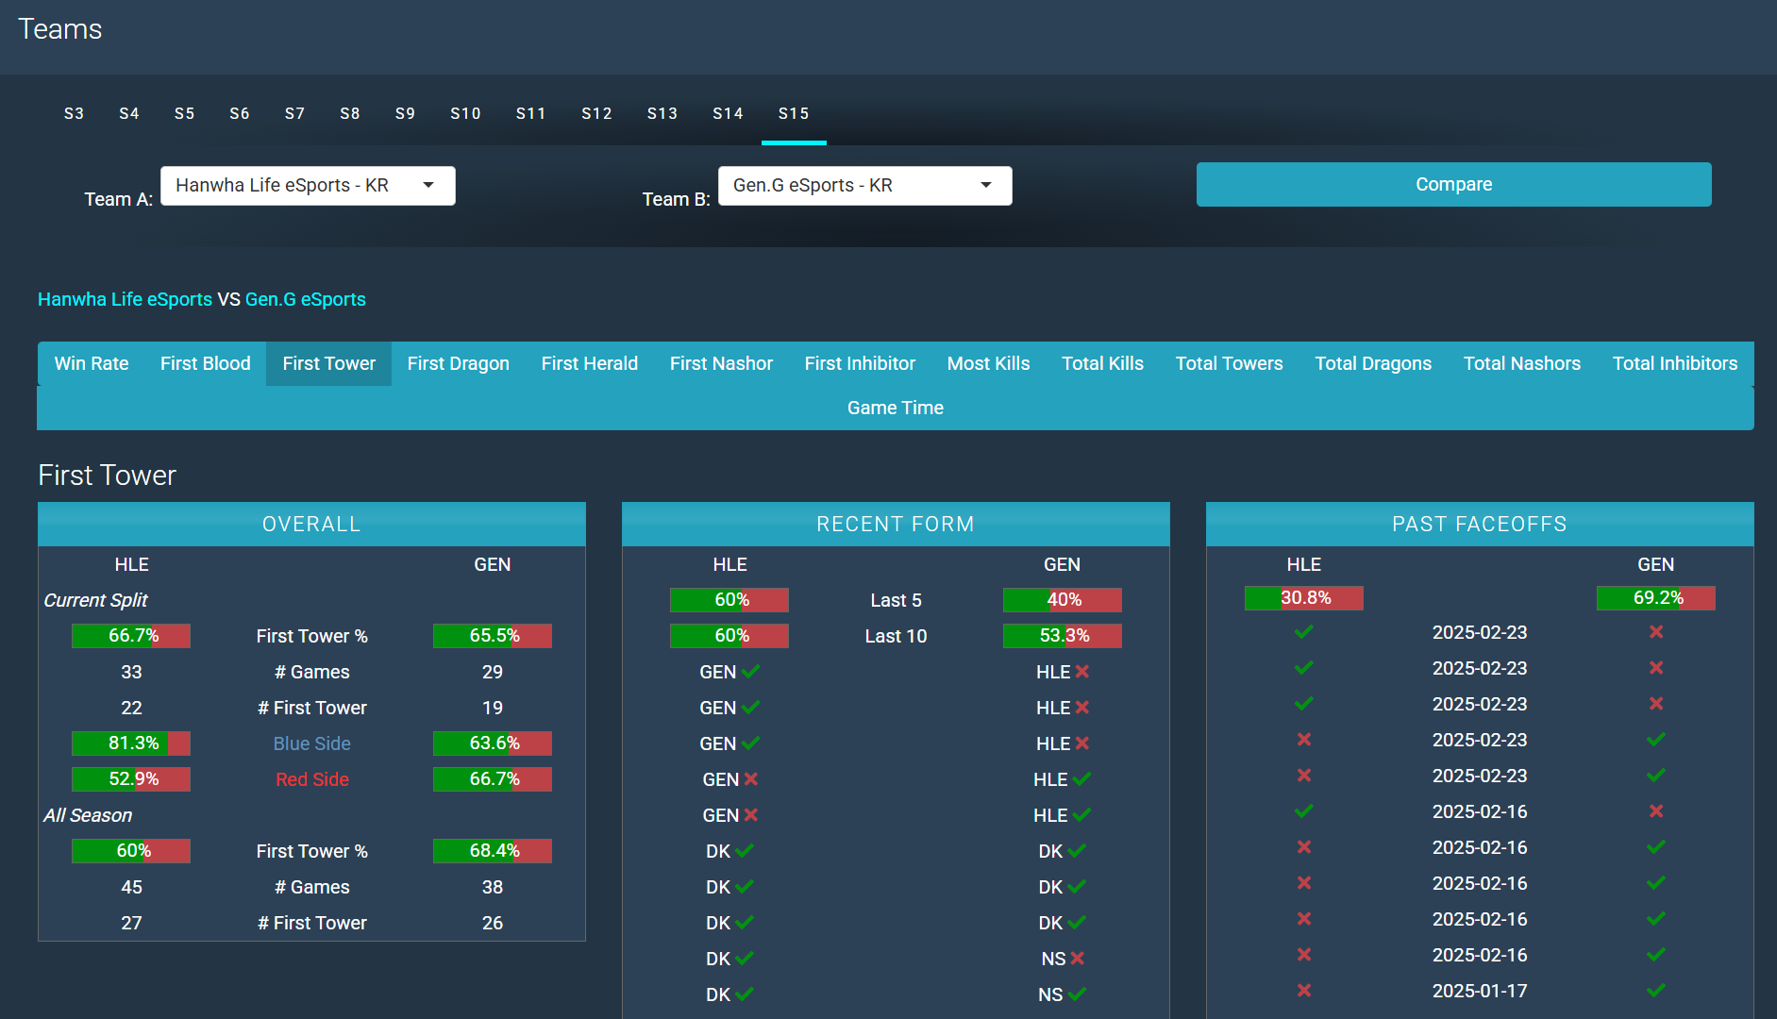
Task: Switch to the S6 season tab
Action: click(240, 113)
